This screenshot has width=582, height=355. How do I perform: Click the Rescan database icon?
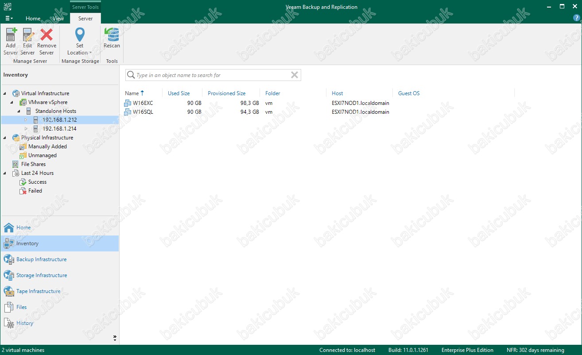click(x=112, y=35)
